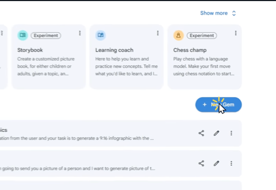Open more options for Chess champ card

click(x=236, y=33)
